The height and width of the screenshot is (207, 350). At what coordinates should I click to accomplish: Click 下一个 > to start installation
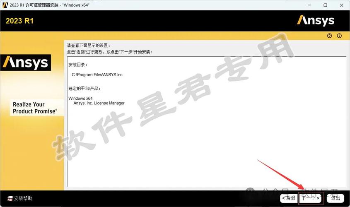click(x=311, y=198)
